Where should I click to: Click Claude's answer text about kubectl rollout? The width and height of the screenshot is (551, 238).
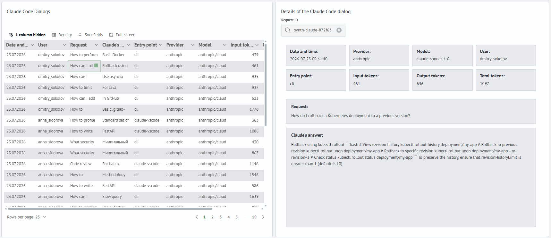point(406,154)
